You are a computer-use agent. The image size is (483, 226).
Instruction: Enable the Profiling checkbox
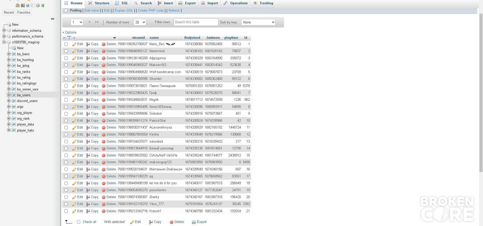point(66,11)
